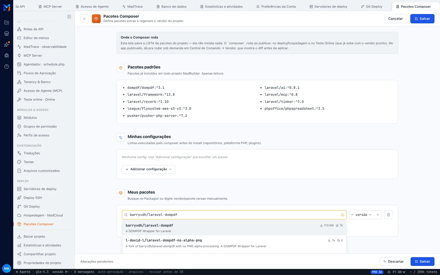The image size is (440, 275).
Task: Switch to the MCP Server tab
Action: point(50,7)
